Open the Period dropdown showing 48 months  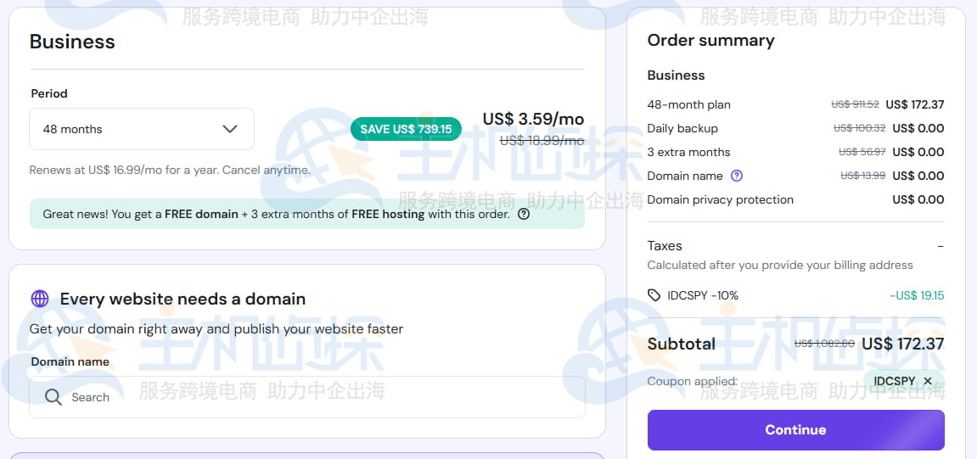[141, 129]
